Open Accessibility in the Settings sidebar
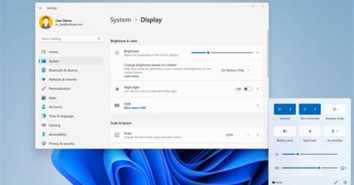The height and width of the screenshot is (185, 354). point(71,134)
